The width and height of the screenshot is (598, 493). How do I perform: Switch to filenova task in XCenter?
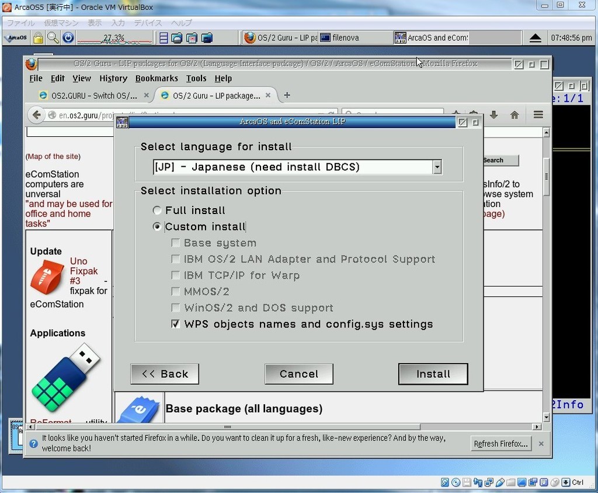point(354,38)
